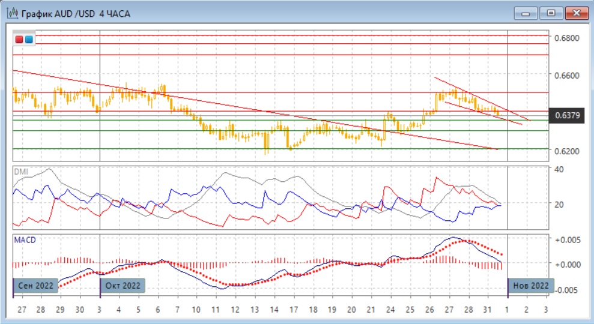Click date 17 on the time axis
This screenshot has width=594, height=324.
tap(292, 310)
